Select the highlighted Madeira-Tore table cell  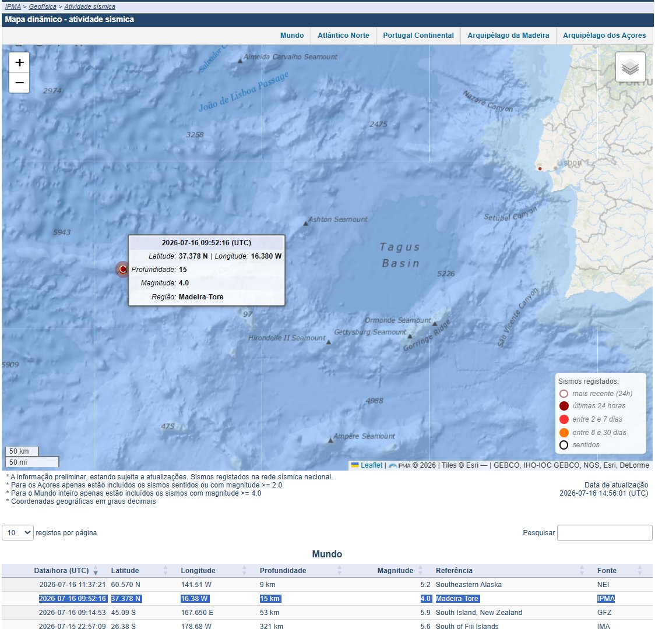click(x=457, y=599)
